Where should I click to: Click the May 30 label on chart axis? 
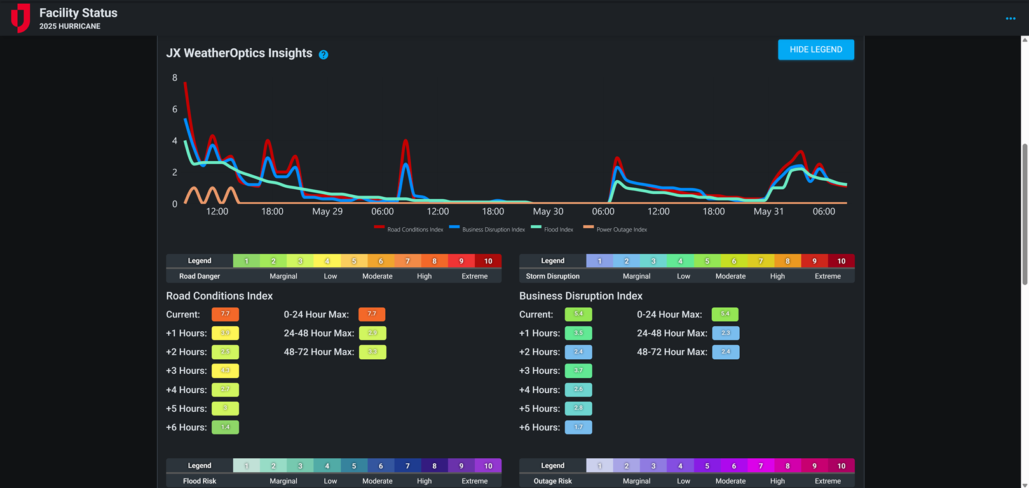(x=548, y=211)
